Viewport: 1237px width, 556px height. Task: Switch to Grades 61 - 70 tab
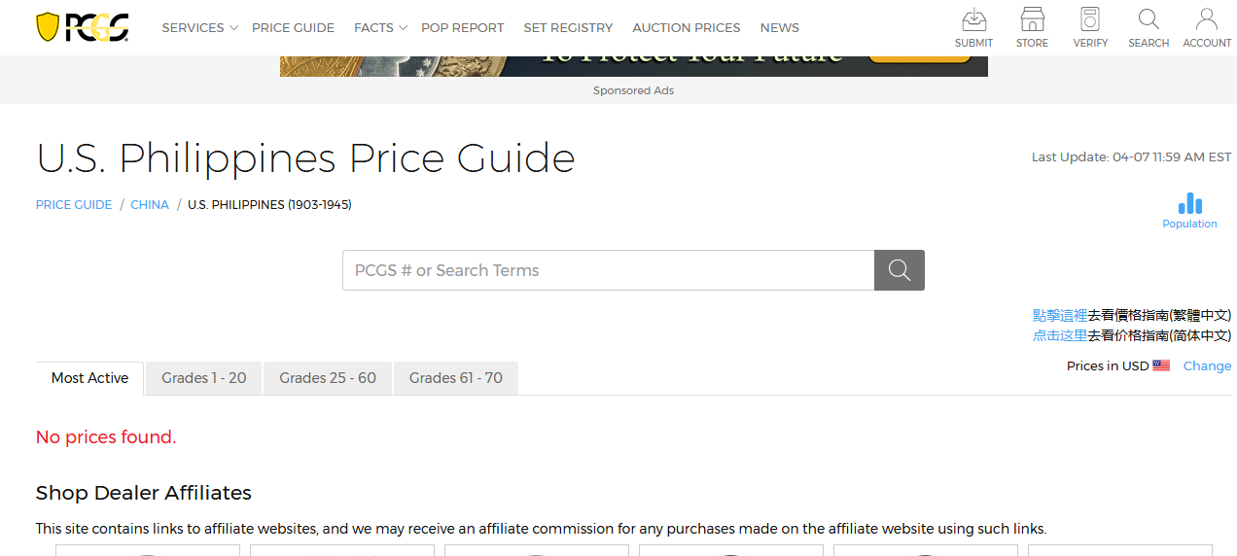[x=456, y=378]
